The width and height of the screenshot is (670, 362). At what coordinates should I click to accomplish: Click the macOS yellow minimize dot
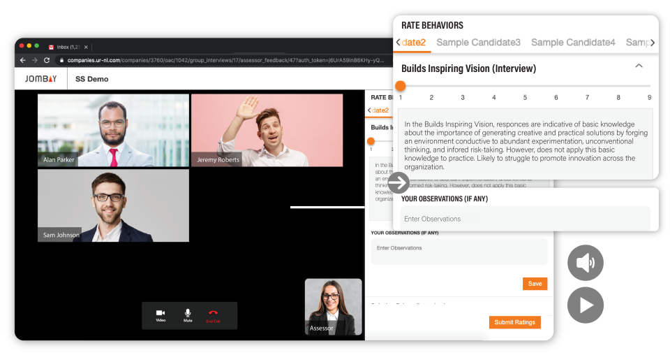[29, 46]
